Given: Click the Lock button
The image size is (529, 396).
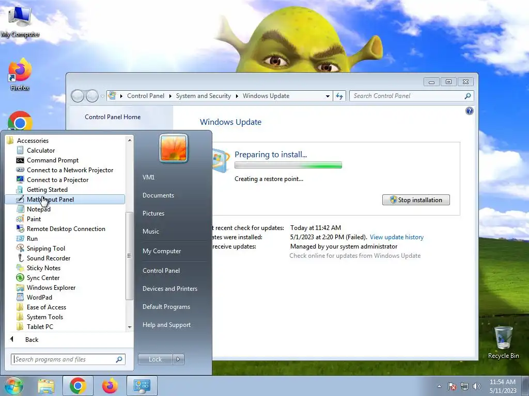Looking at the screenshot, I should point(155,359).
